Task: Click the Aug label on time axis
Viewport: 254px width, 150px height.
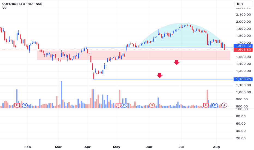Action: [x=216, y=147]
